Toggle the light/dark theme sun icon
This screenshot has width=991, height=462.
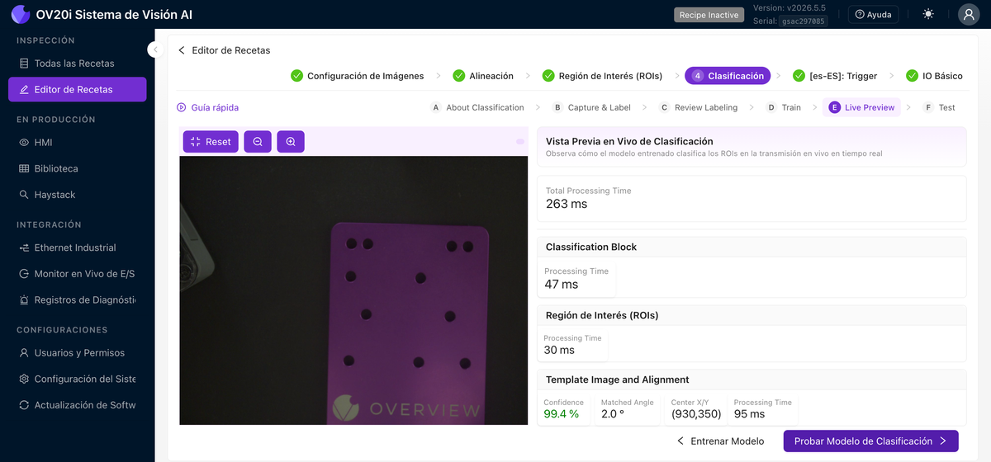pos(929,14)
